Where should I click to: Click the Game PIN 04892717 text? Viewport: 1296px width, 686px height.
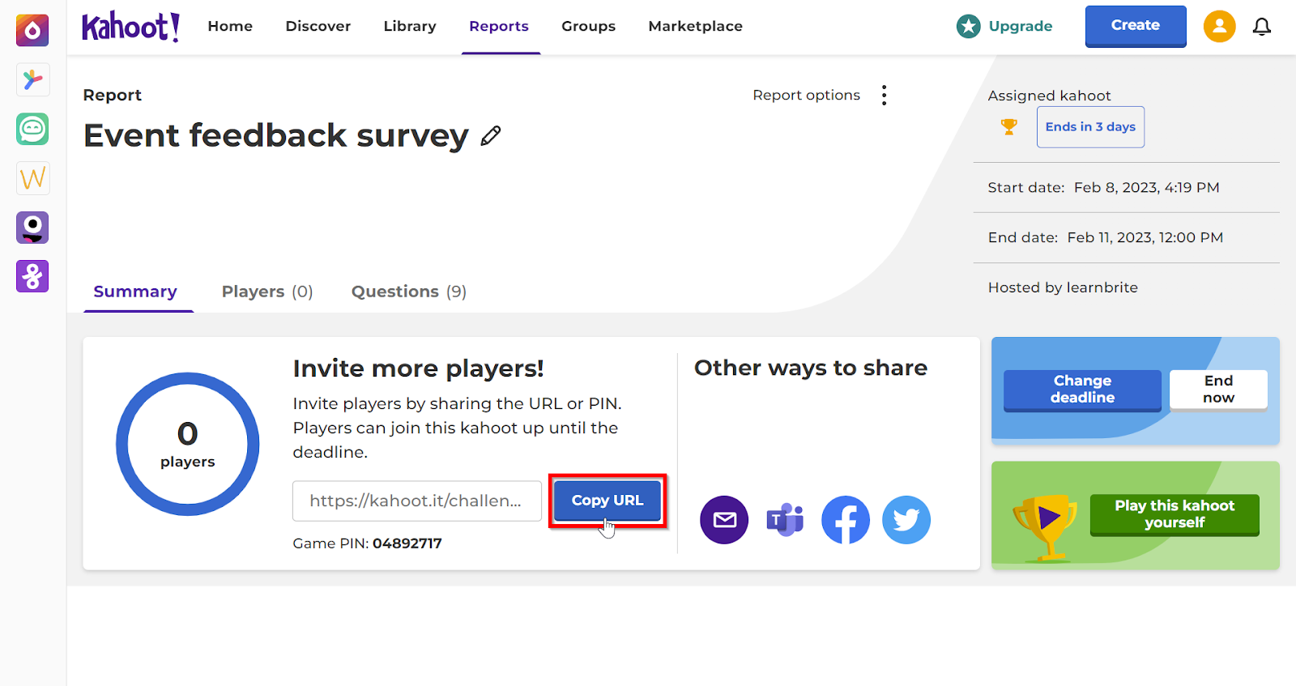click(368, 543)
